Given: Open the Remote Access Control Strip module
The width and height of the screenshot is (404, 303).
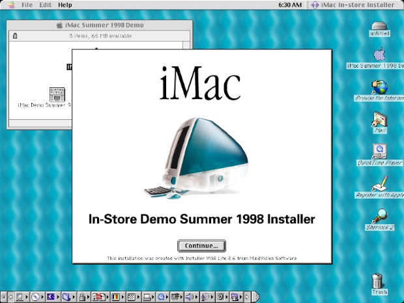Looking at the screenshot, I should [x=177, y=297].
